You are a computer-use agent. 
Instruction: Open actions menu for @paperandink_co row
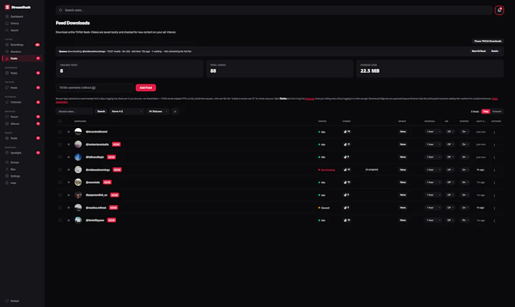pos(494,196)
